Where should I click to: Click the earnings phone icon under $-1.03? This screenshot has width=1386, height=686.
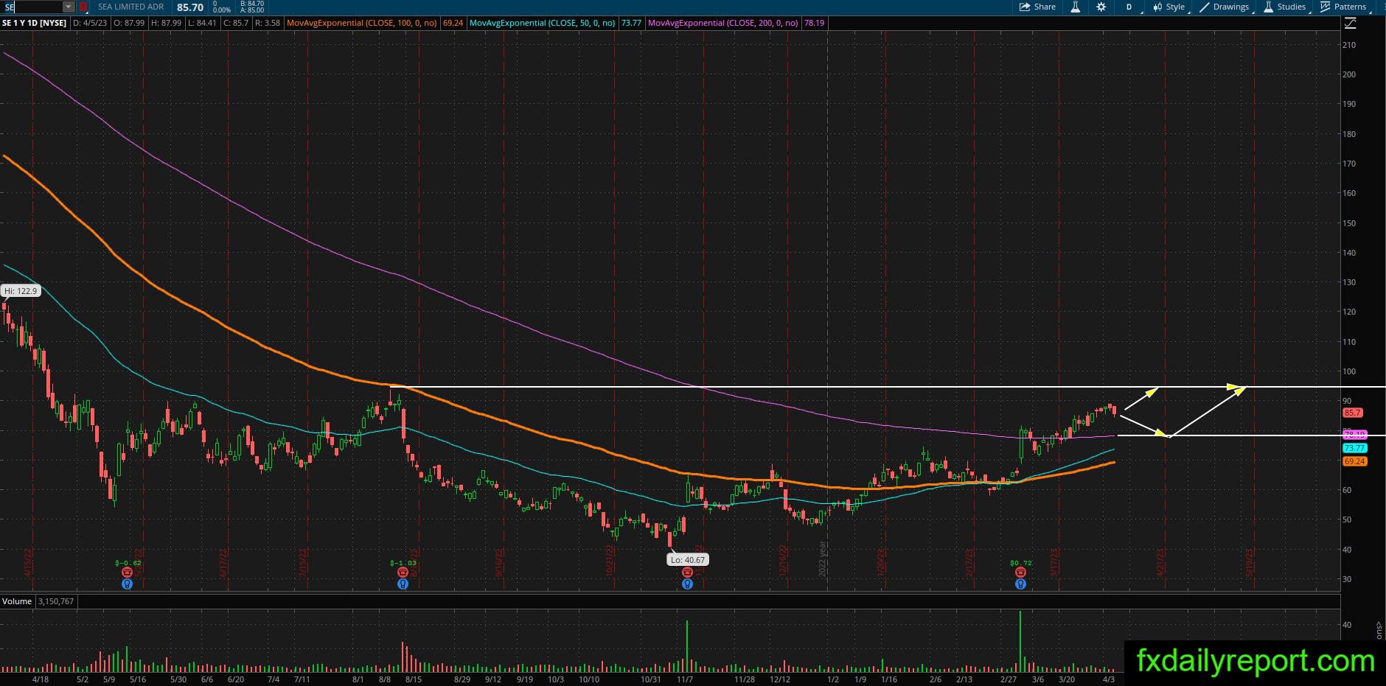[403, 573]
